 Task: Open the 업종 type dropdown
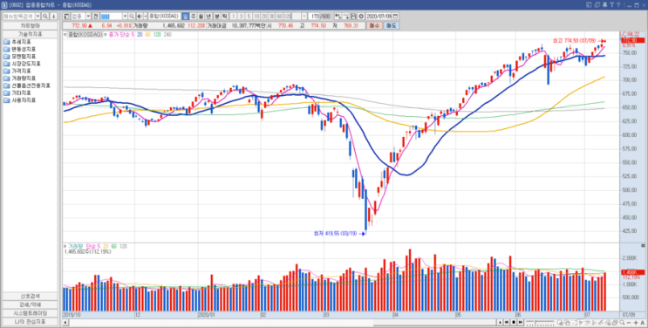(x=88, y=16)
